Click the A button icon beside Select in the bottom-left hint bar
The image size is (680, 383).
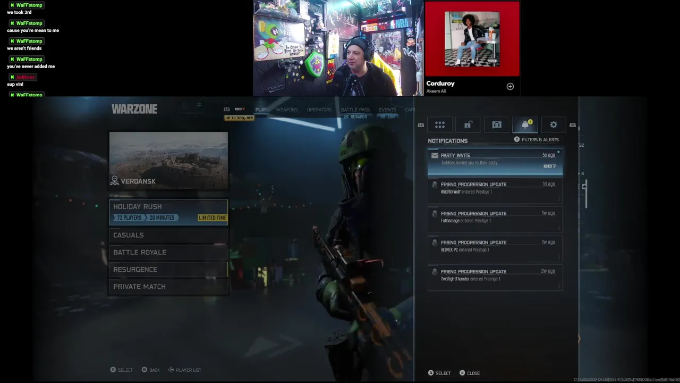113,370
